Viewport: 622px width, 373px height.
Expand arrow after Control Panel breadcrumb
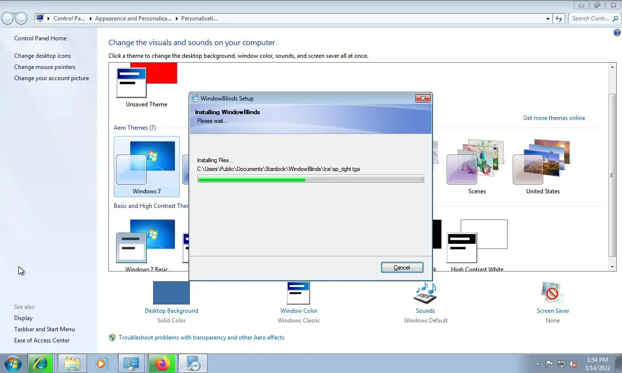[90, 18]
